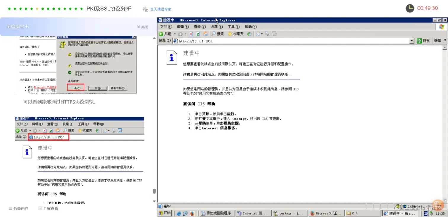
Task: Click the 19:35 system clock
Action: pos(440,213)
